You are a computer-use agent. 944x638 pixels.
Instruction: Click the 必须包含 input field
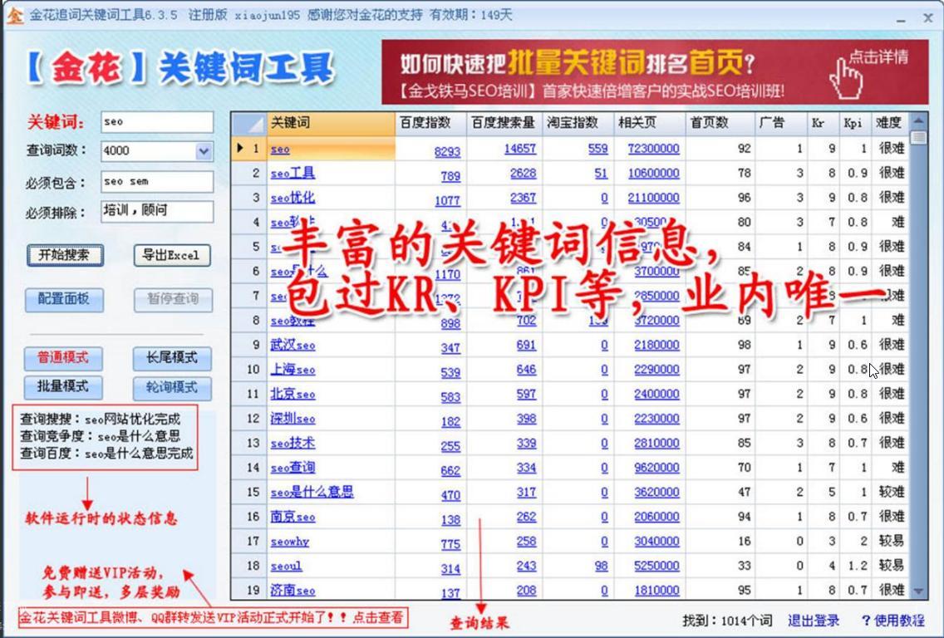[x=157, y=182]
